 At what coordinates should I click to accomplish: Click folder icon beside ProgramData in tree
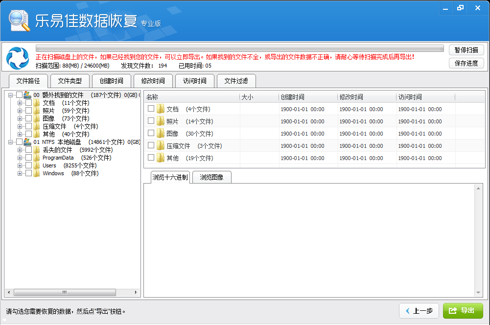click(x=37, y=158)
